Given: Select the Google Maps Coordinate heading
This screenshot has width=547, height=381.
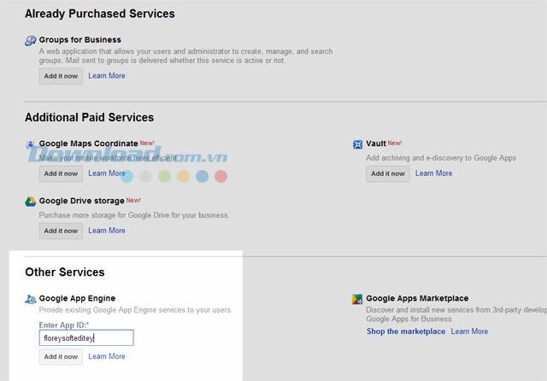Looking at the screenshot, I should pos(88,144).
